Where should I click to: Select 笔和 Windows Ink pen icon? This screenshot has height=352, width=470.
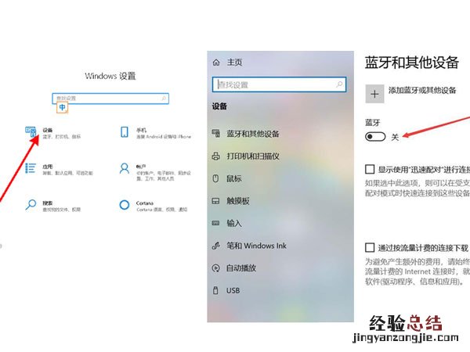[216, 246]
